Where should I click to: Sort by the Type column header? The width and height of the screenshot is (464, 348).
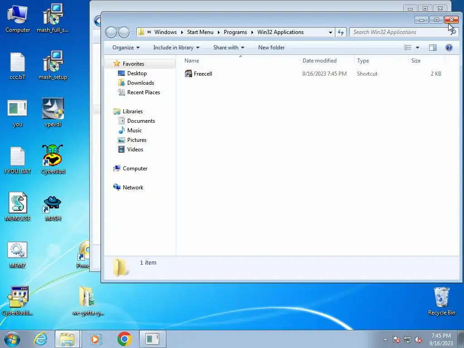point(381,61)
